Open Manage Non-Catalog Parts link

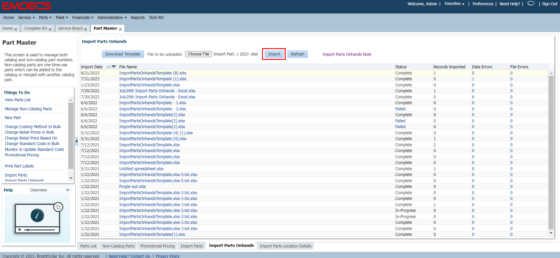28,109
